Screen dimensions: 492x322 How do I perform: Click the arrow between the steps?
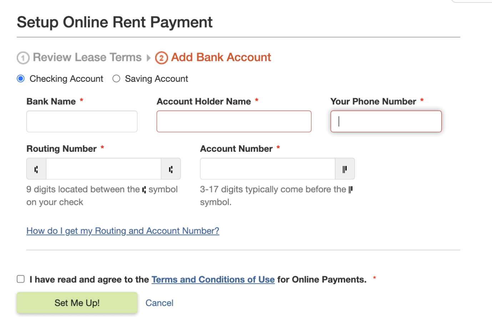149,58
